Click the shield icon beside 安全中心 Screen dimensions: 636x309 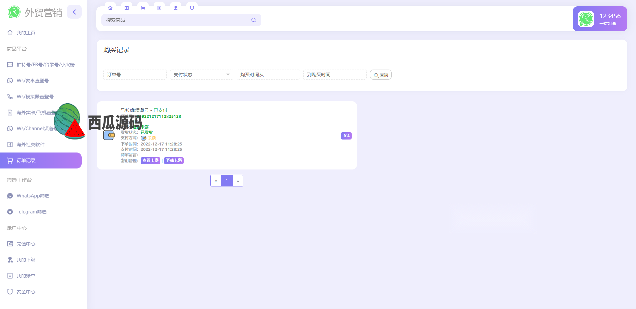click(10, 292)
